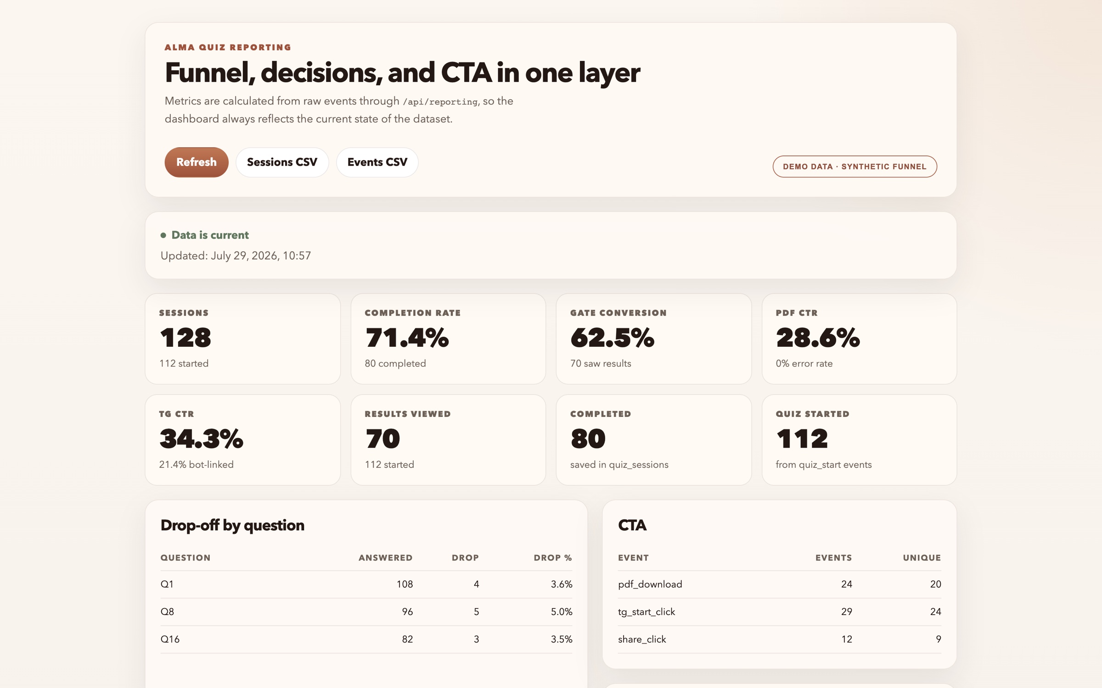1102x688 pixels.
Task: Click Q1 answered count 108
Action: tap(405, 584)
